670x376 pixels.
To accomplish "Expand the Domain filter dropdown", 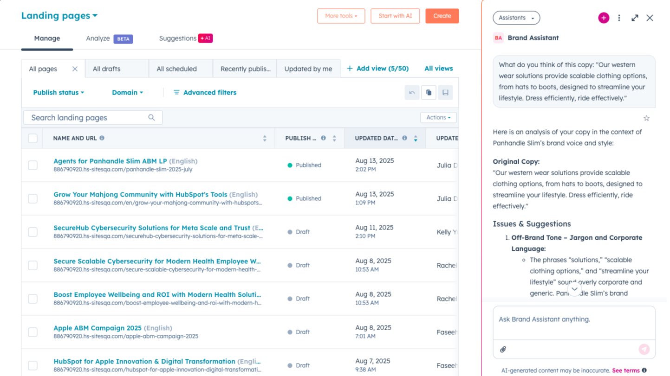I will [x=127, y=93].
